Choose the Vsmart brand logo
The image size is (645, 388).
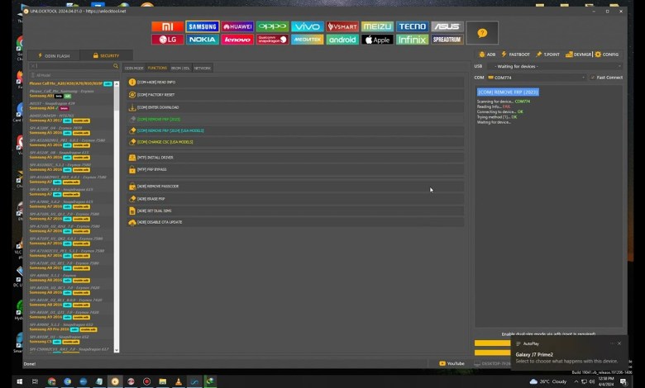tap(342, 26)
